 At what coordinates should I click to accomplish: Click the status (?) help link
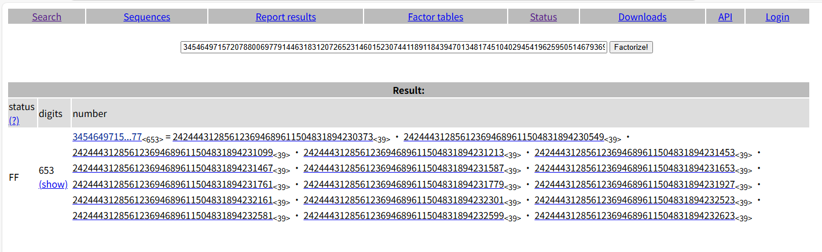pyautogui.click(x=14, y=120)
